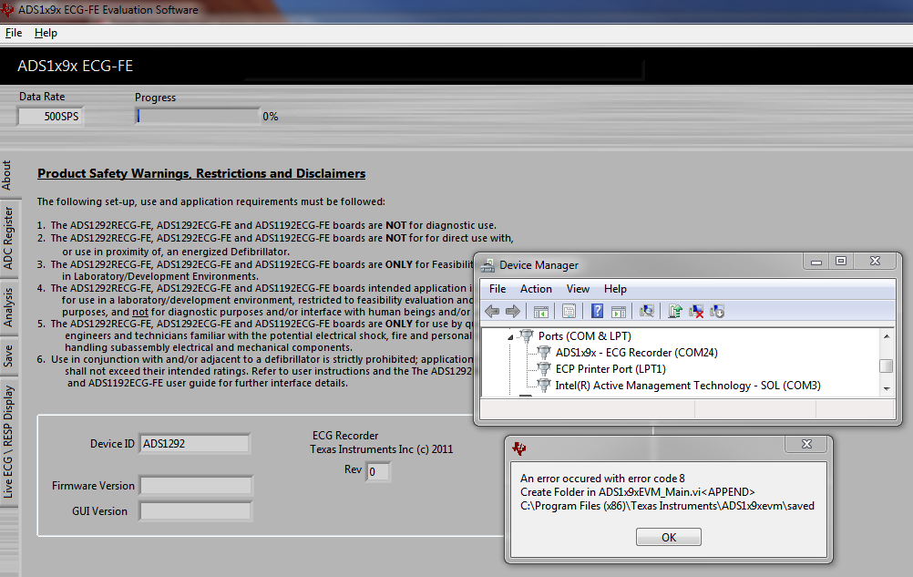This screenshot has width=913, height=577.
Task: Switch to the Save side tab
Action: [x=8, y=356]
